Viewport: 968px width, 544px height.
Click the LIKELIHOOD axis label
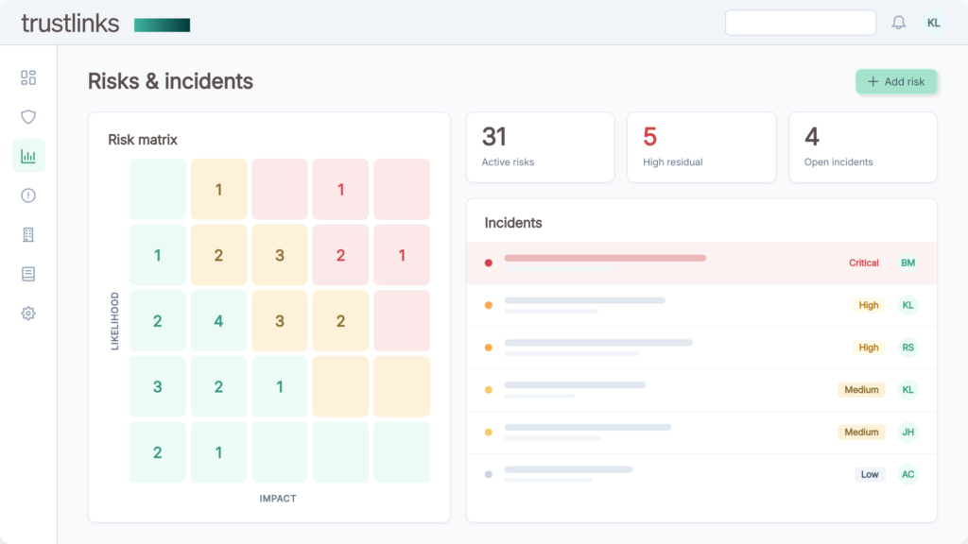pos(114,321)
